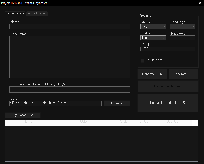Select the Game details tab

pyautogui.click(x=15, y=13)
